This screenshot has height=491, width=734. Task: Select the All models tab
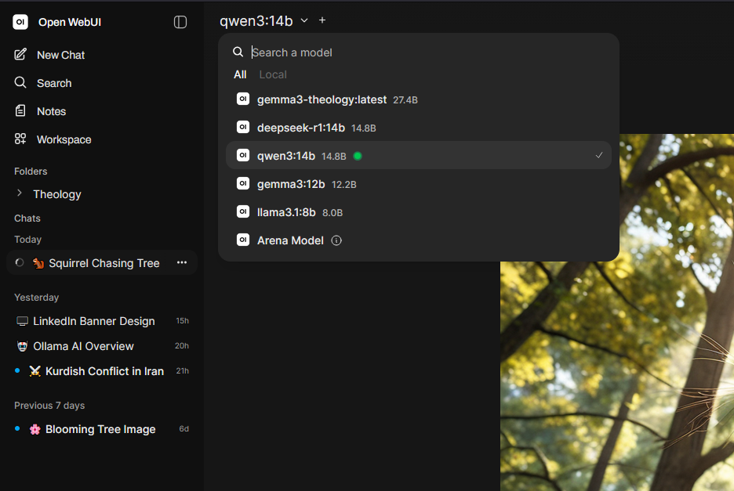[240, 74]
